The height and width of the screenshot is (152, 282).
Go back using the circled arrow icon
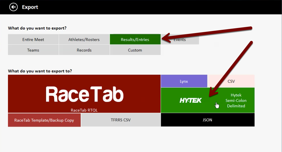point(14,7)
